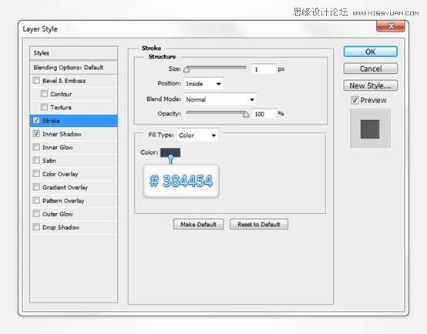427x334 pixels.
Task: Open the Position dropdown showing Inside
Action: 203,84
